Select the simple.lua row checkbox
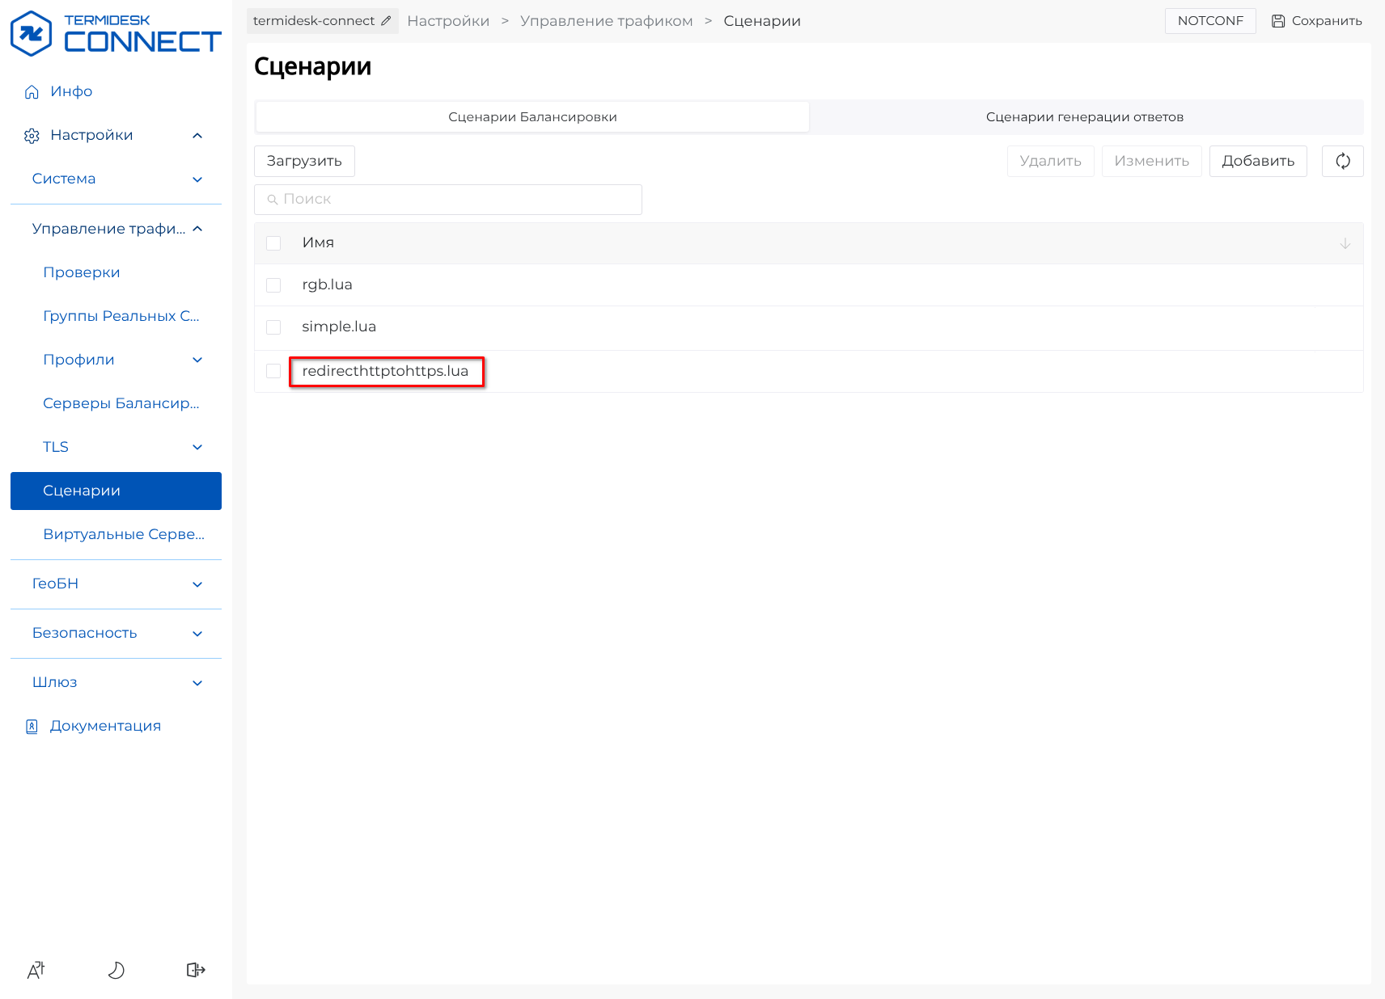 [273, 327]
